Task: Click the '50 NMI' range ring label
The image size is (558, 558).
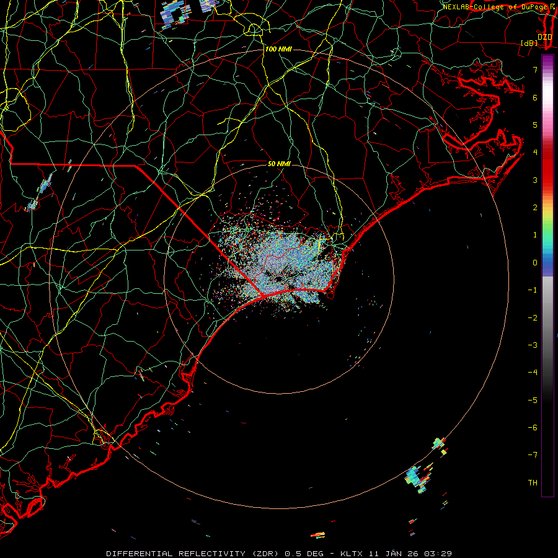Action: tap(279, 164)
